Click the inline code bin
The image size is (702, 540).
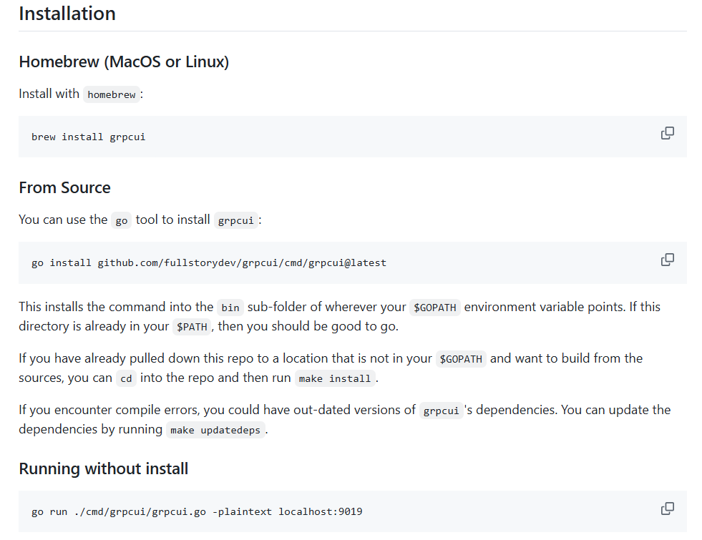click(230, 308)
